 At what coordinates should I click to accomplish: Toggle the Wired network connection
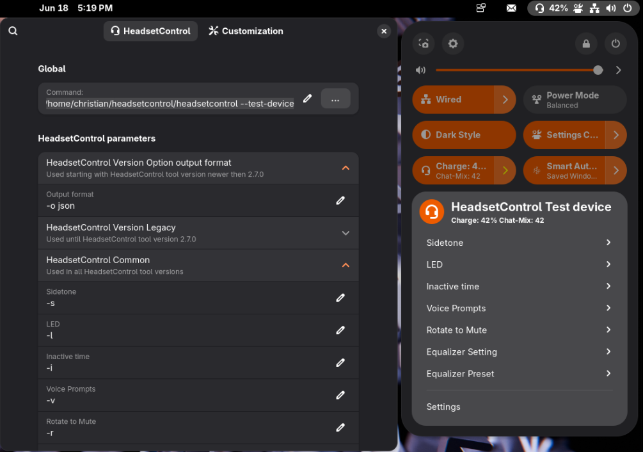coord(453,100)
